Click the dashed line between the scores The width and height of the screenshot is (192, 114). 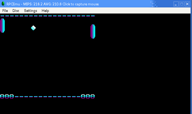tap(48, 97)
